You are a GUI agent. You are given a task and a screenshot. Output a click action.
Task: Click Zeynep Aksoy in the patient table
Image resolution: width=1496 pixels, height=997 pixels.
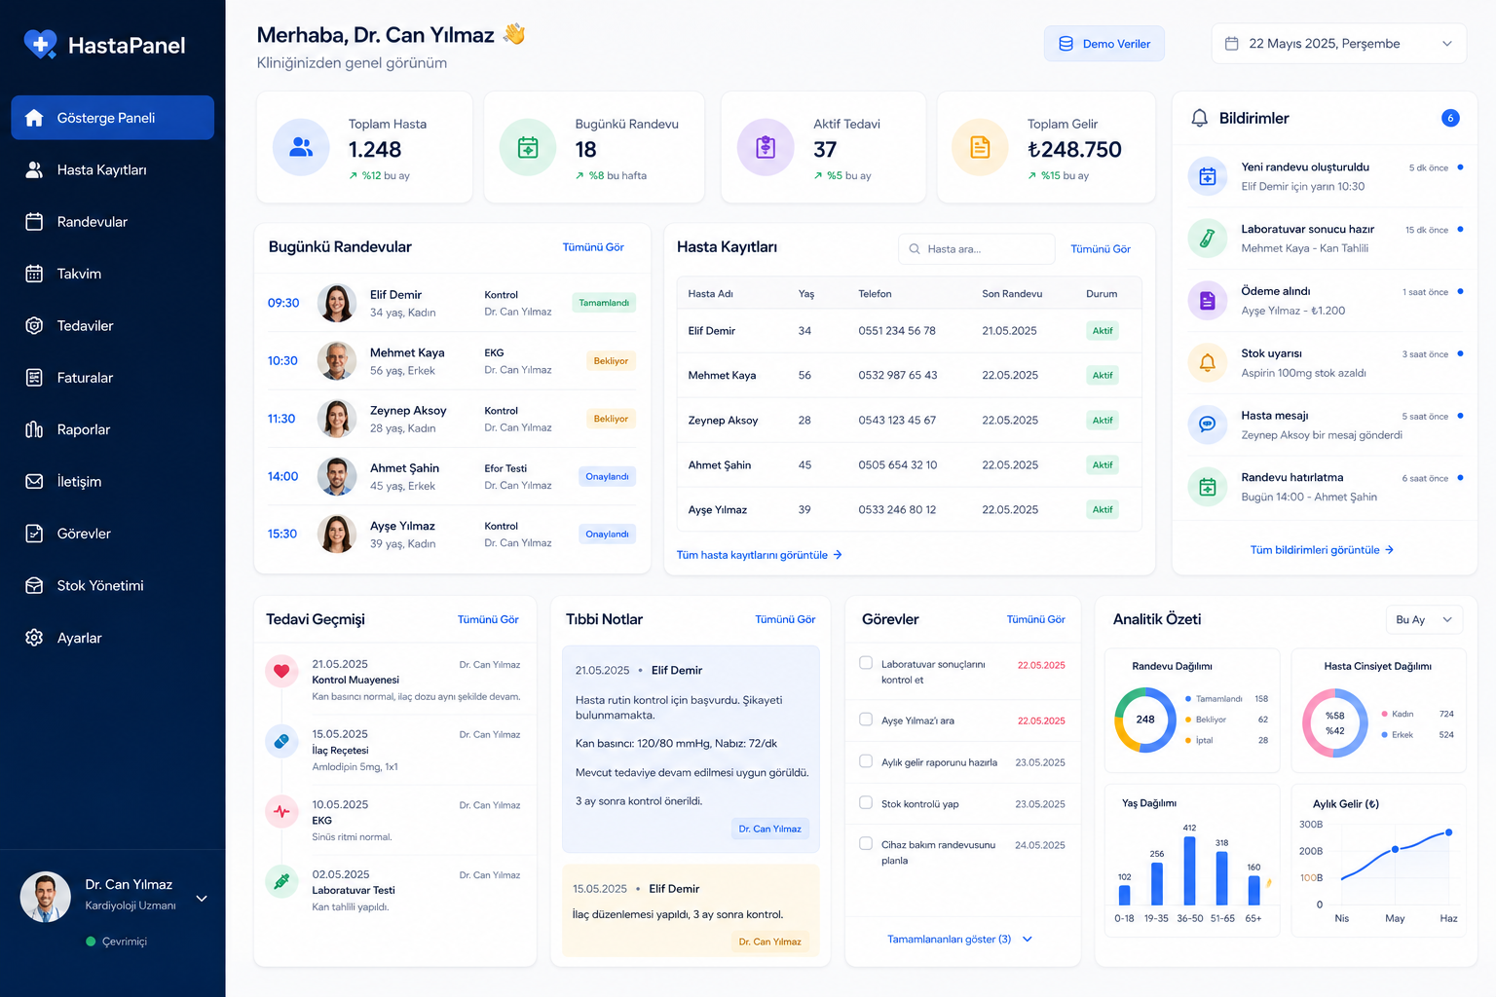723,421
